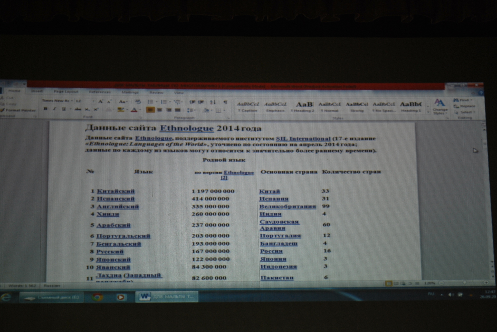Open Google Chrome from the taskbar

click(x=97, y=297)
